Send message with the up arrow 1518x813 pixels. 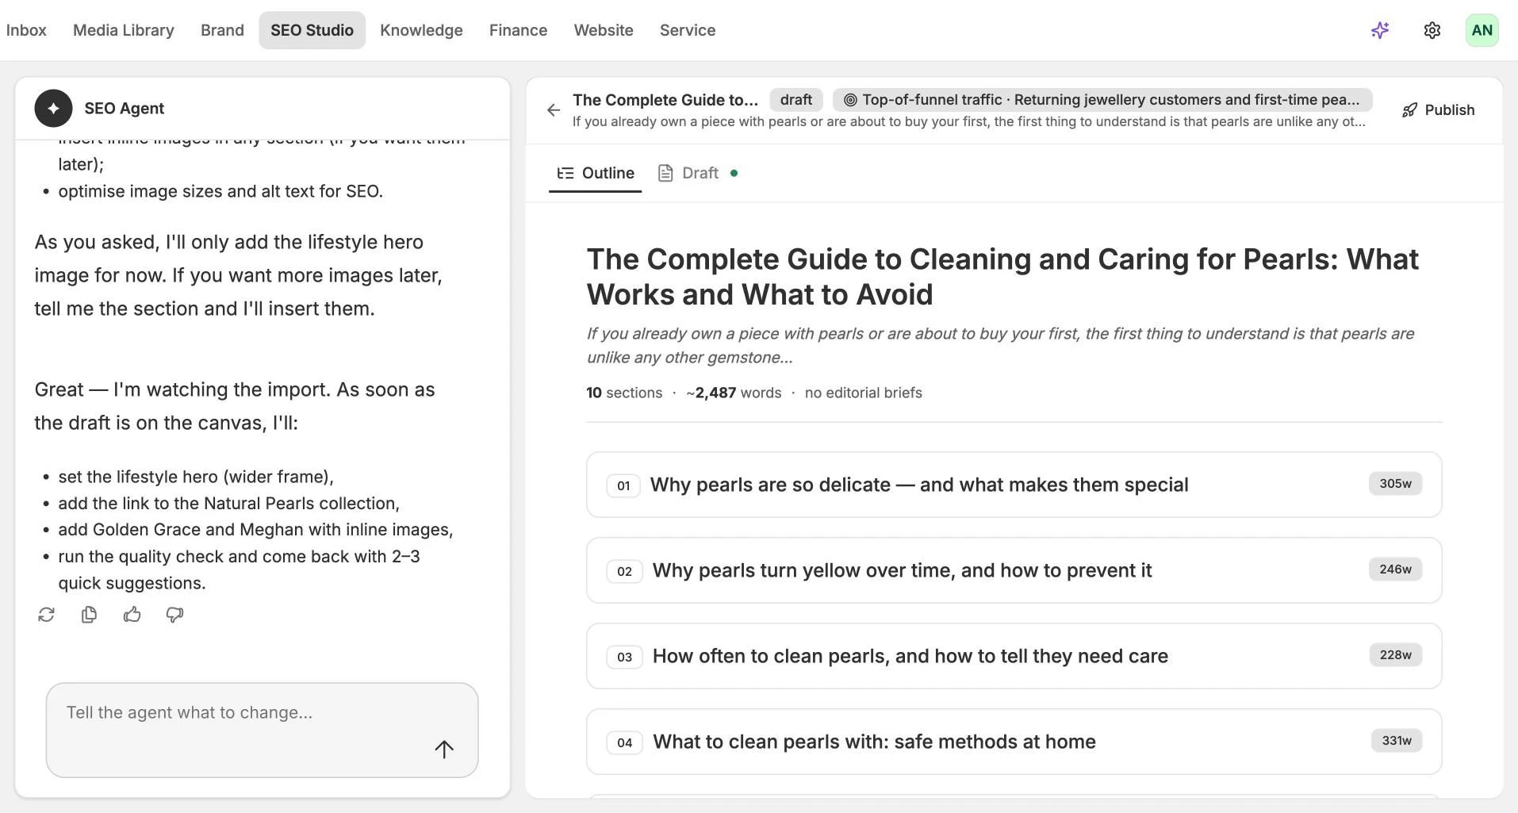coord(444,749)
